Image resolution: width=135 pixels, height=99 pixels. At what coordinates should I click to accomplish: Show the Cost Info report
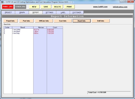(x=63, y=21)
